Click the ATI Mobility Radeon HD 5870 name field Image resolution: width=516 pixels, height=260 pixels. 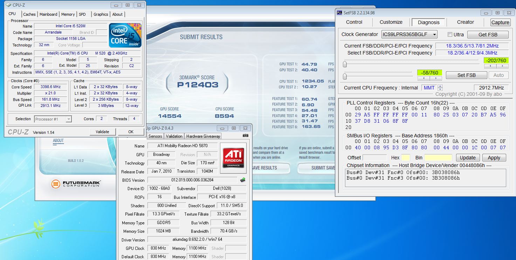pos(182,146)
